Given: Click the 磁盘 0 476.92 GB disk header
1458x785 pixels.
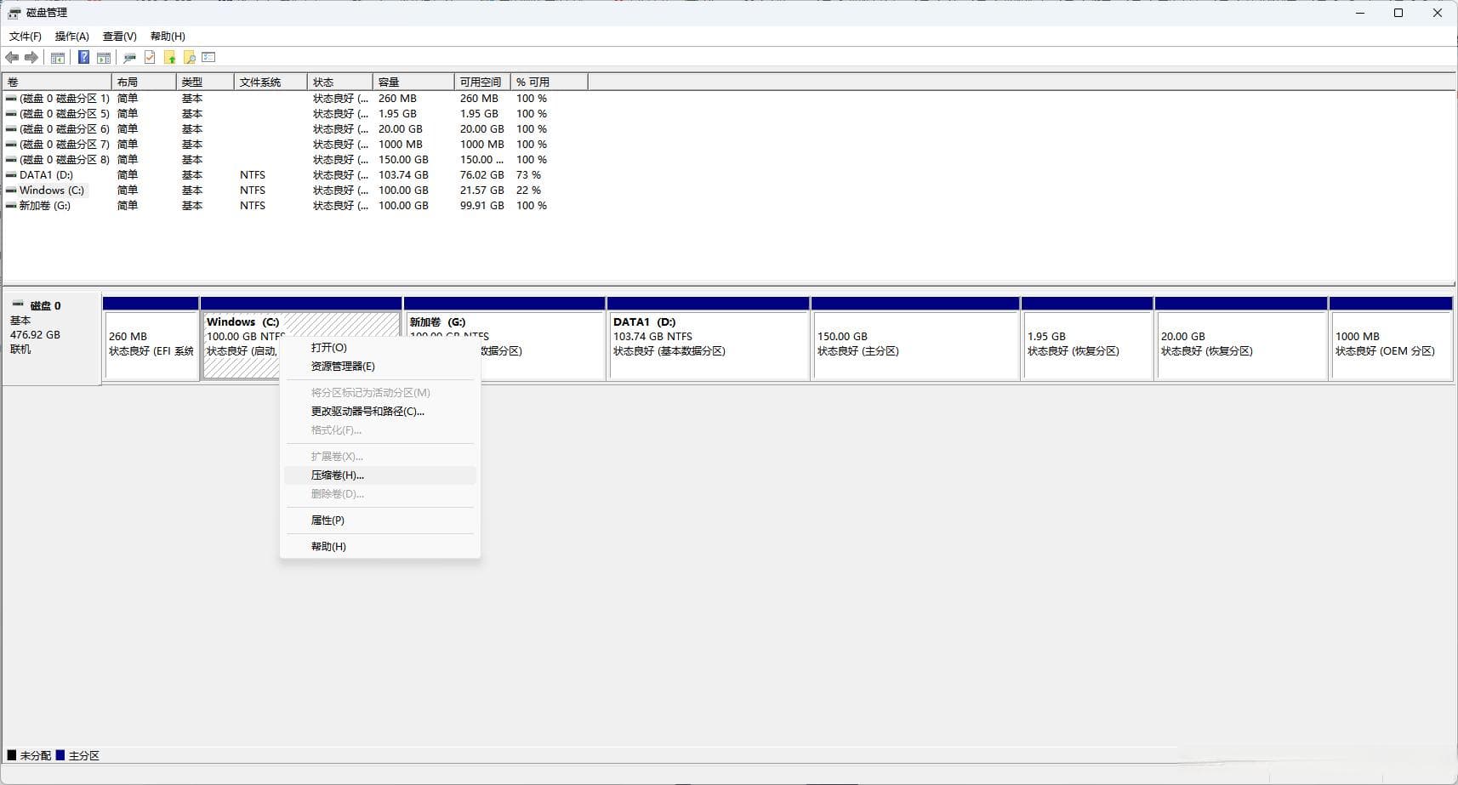Looking at the screenshot, I should coord(51,338).
